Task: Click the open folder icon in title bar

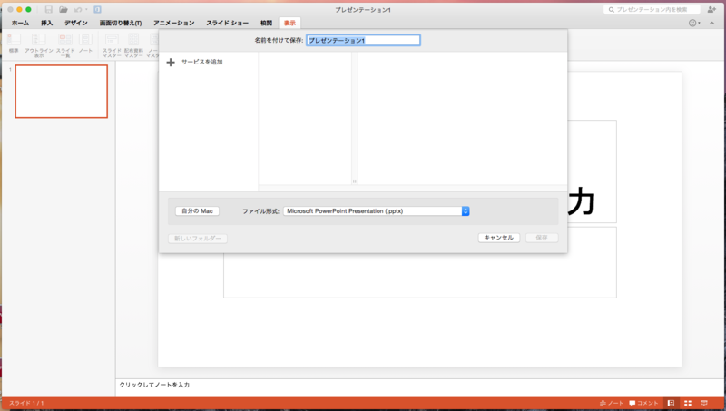Action: point(64,9)
